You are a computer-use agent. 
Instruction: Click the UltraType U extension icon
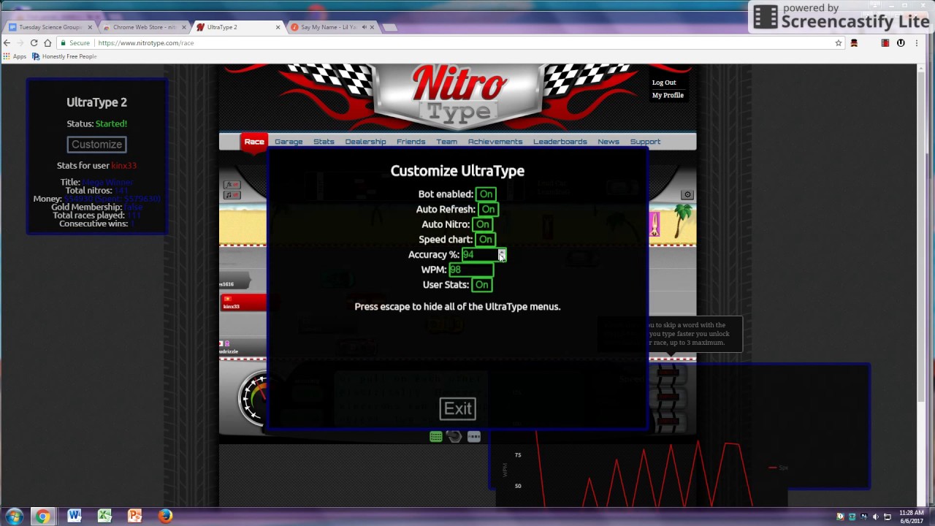(x=901, y=43)
